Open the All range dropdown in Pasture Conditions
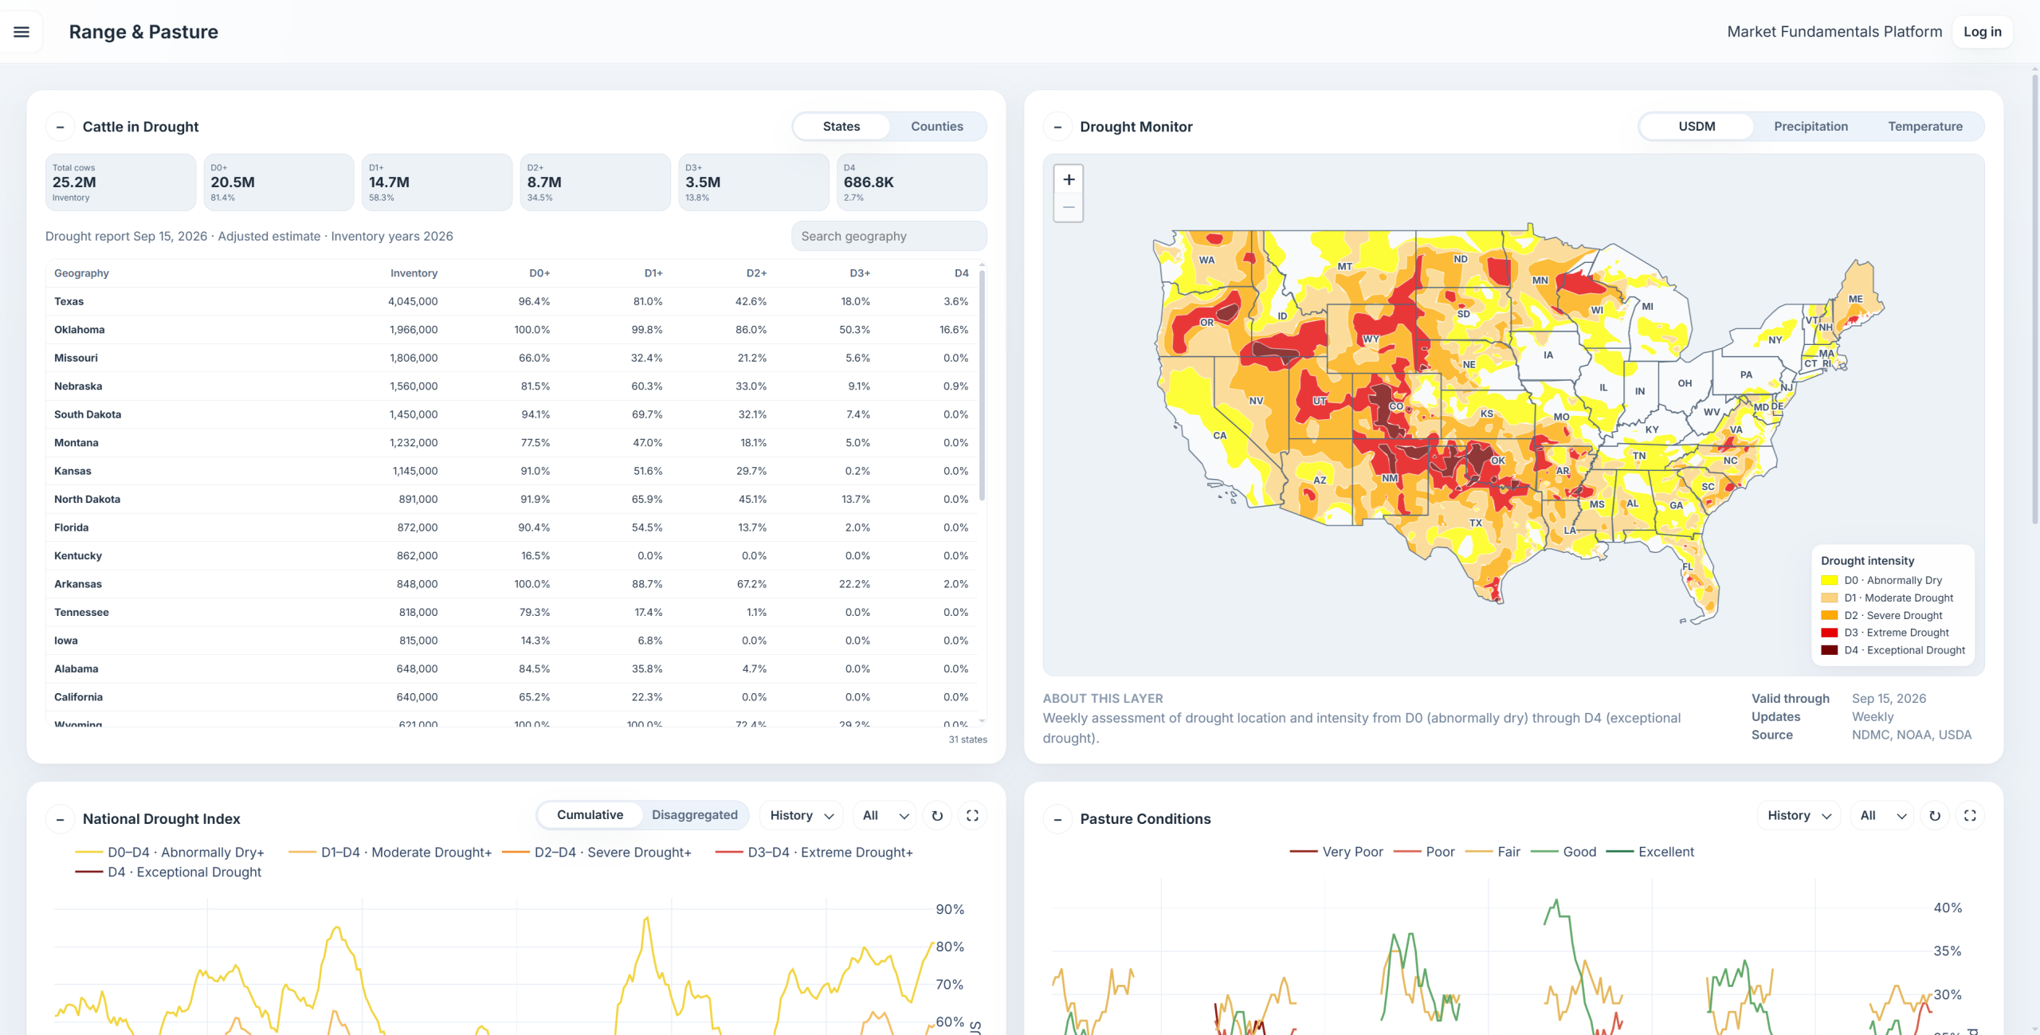The width and height of the screenshot is (2040, 1035). point(1882,816)
